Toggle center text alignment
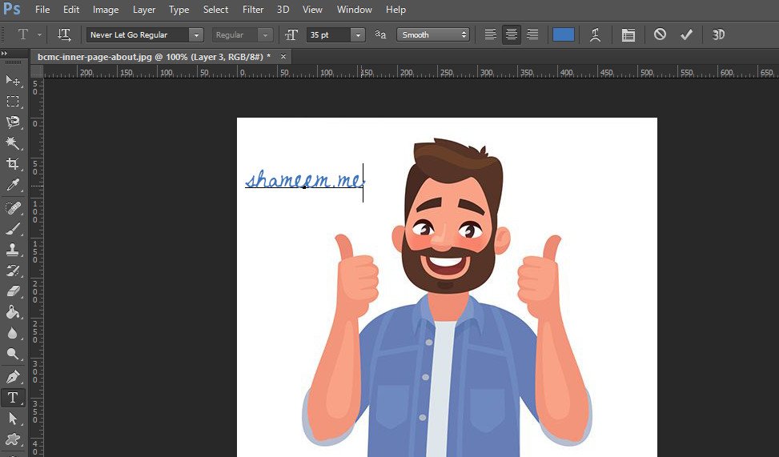The image size is (779, 457). 511,35
